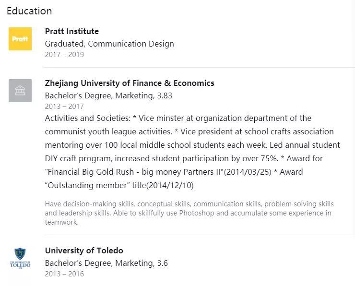Open the Pratt Institute school name link

coord(72,31)
